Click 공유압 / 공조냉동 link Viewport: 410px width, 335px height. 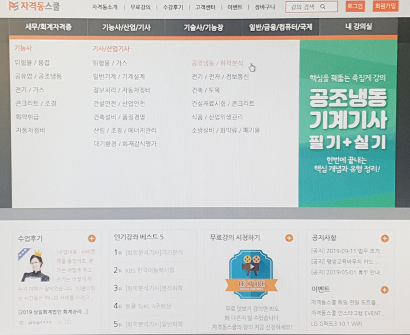[x=38, y=76]
